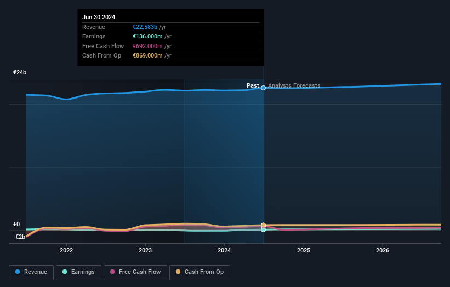Screen dimensions: 450x287
Task: Click the €136.000m earnings value
Action: click(x=147, y=36)
